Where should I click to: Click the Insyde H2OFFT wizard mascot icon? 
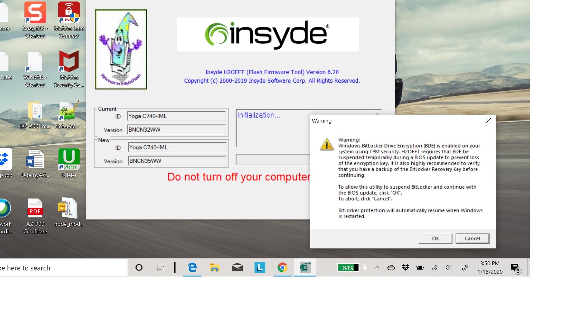click(x=121, y=49)
